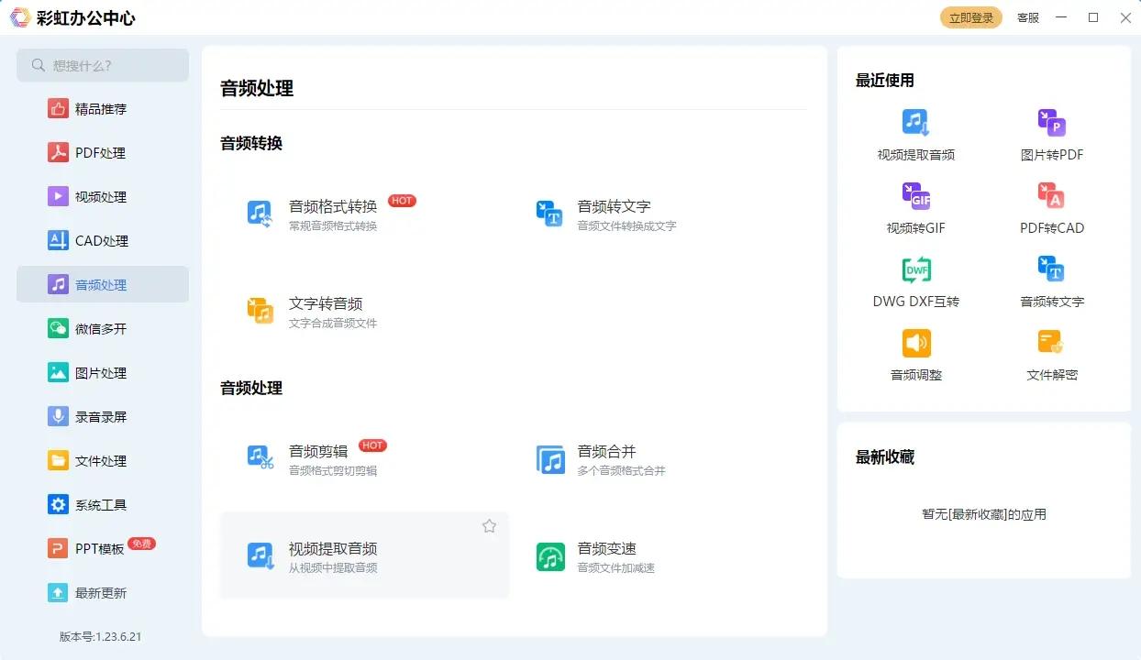Click the 录音录屏 microphone icon
The width and height of the screenshot is (1141, 660).
point(59,417)
